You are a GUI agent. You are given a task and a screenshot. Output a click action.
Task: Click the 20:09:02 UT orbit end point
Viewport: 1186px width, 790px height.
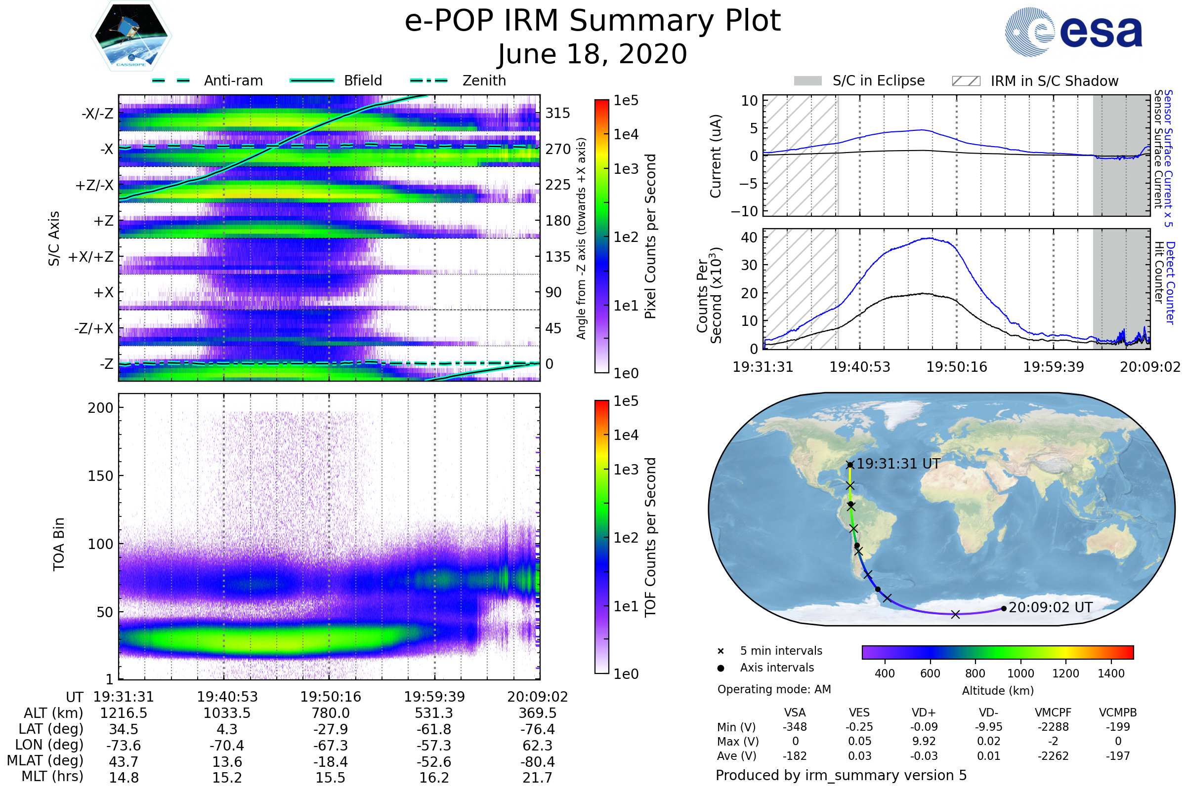pyautogui.click(x=1004, y=609)
